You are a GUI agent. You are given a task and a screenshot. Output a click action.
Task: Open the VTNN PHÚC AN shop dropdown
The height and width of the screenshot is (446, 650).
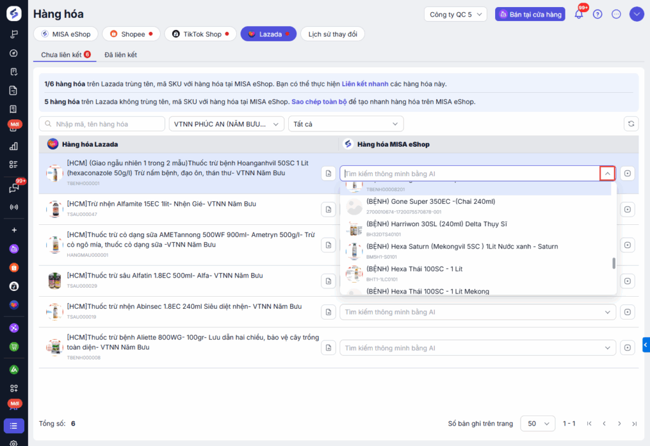point(227,124)
